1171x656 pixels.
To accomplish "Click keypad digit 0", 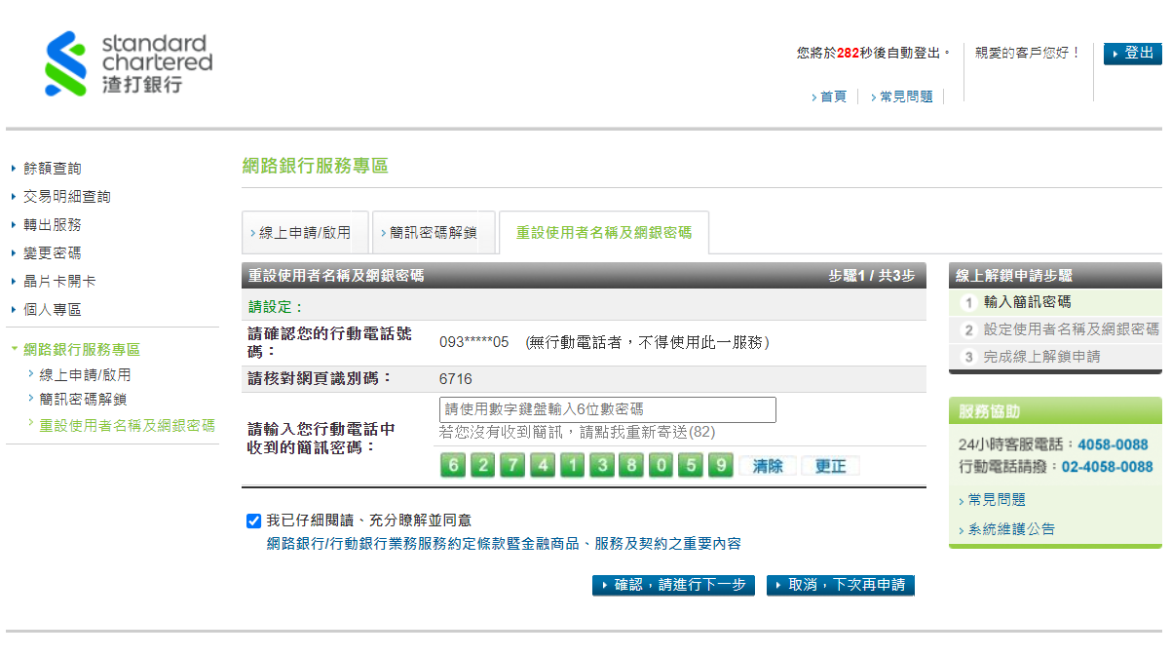I will [661, 465].
